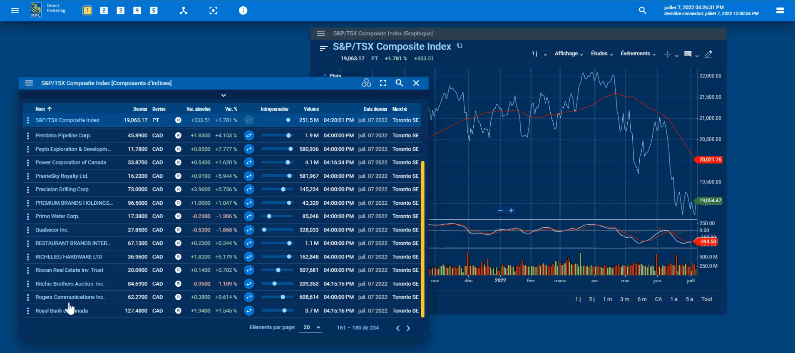Viewport: 795px width, 353px height.
Task: Click the linked circles icon in components panel
Action: [366, 83]
